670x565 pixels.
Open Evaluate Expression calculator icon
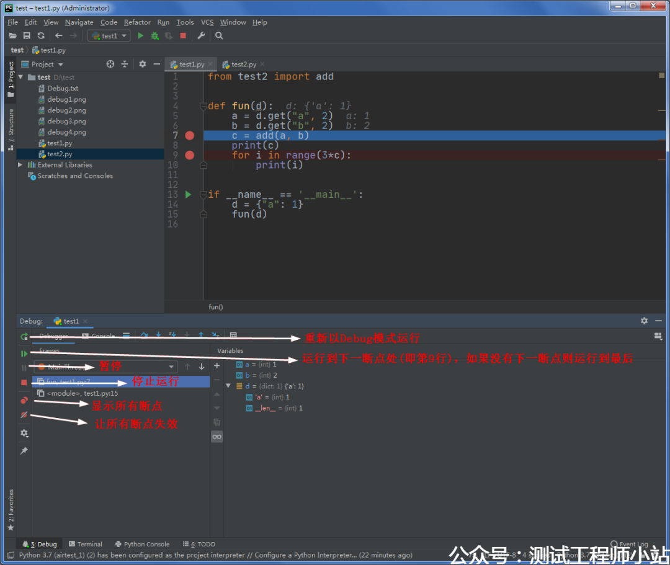click(233, 336)
